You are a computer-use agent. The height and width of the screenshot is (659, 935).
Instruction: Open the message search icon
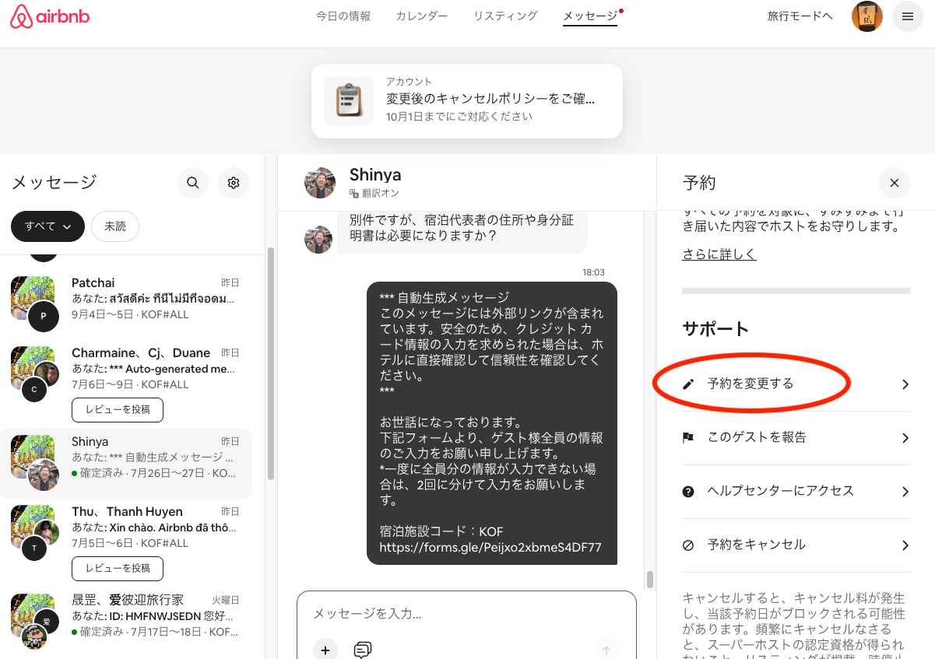[x=193, y=183]
